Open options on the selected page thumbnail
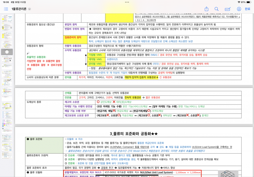This screenshot has width=254, height=177. pyautogui.click(x=7, y=52)
